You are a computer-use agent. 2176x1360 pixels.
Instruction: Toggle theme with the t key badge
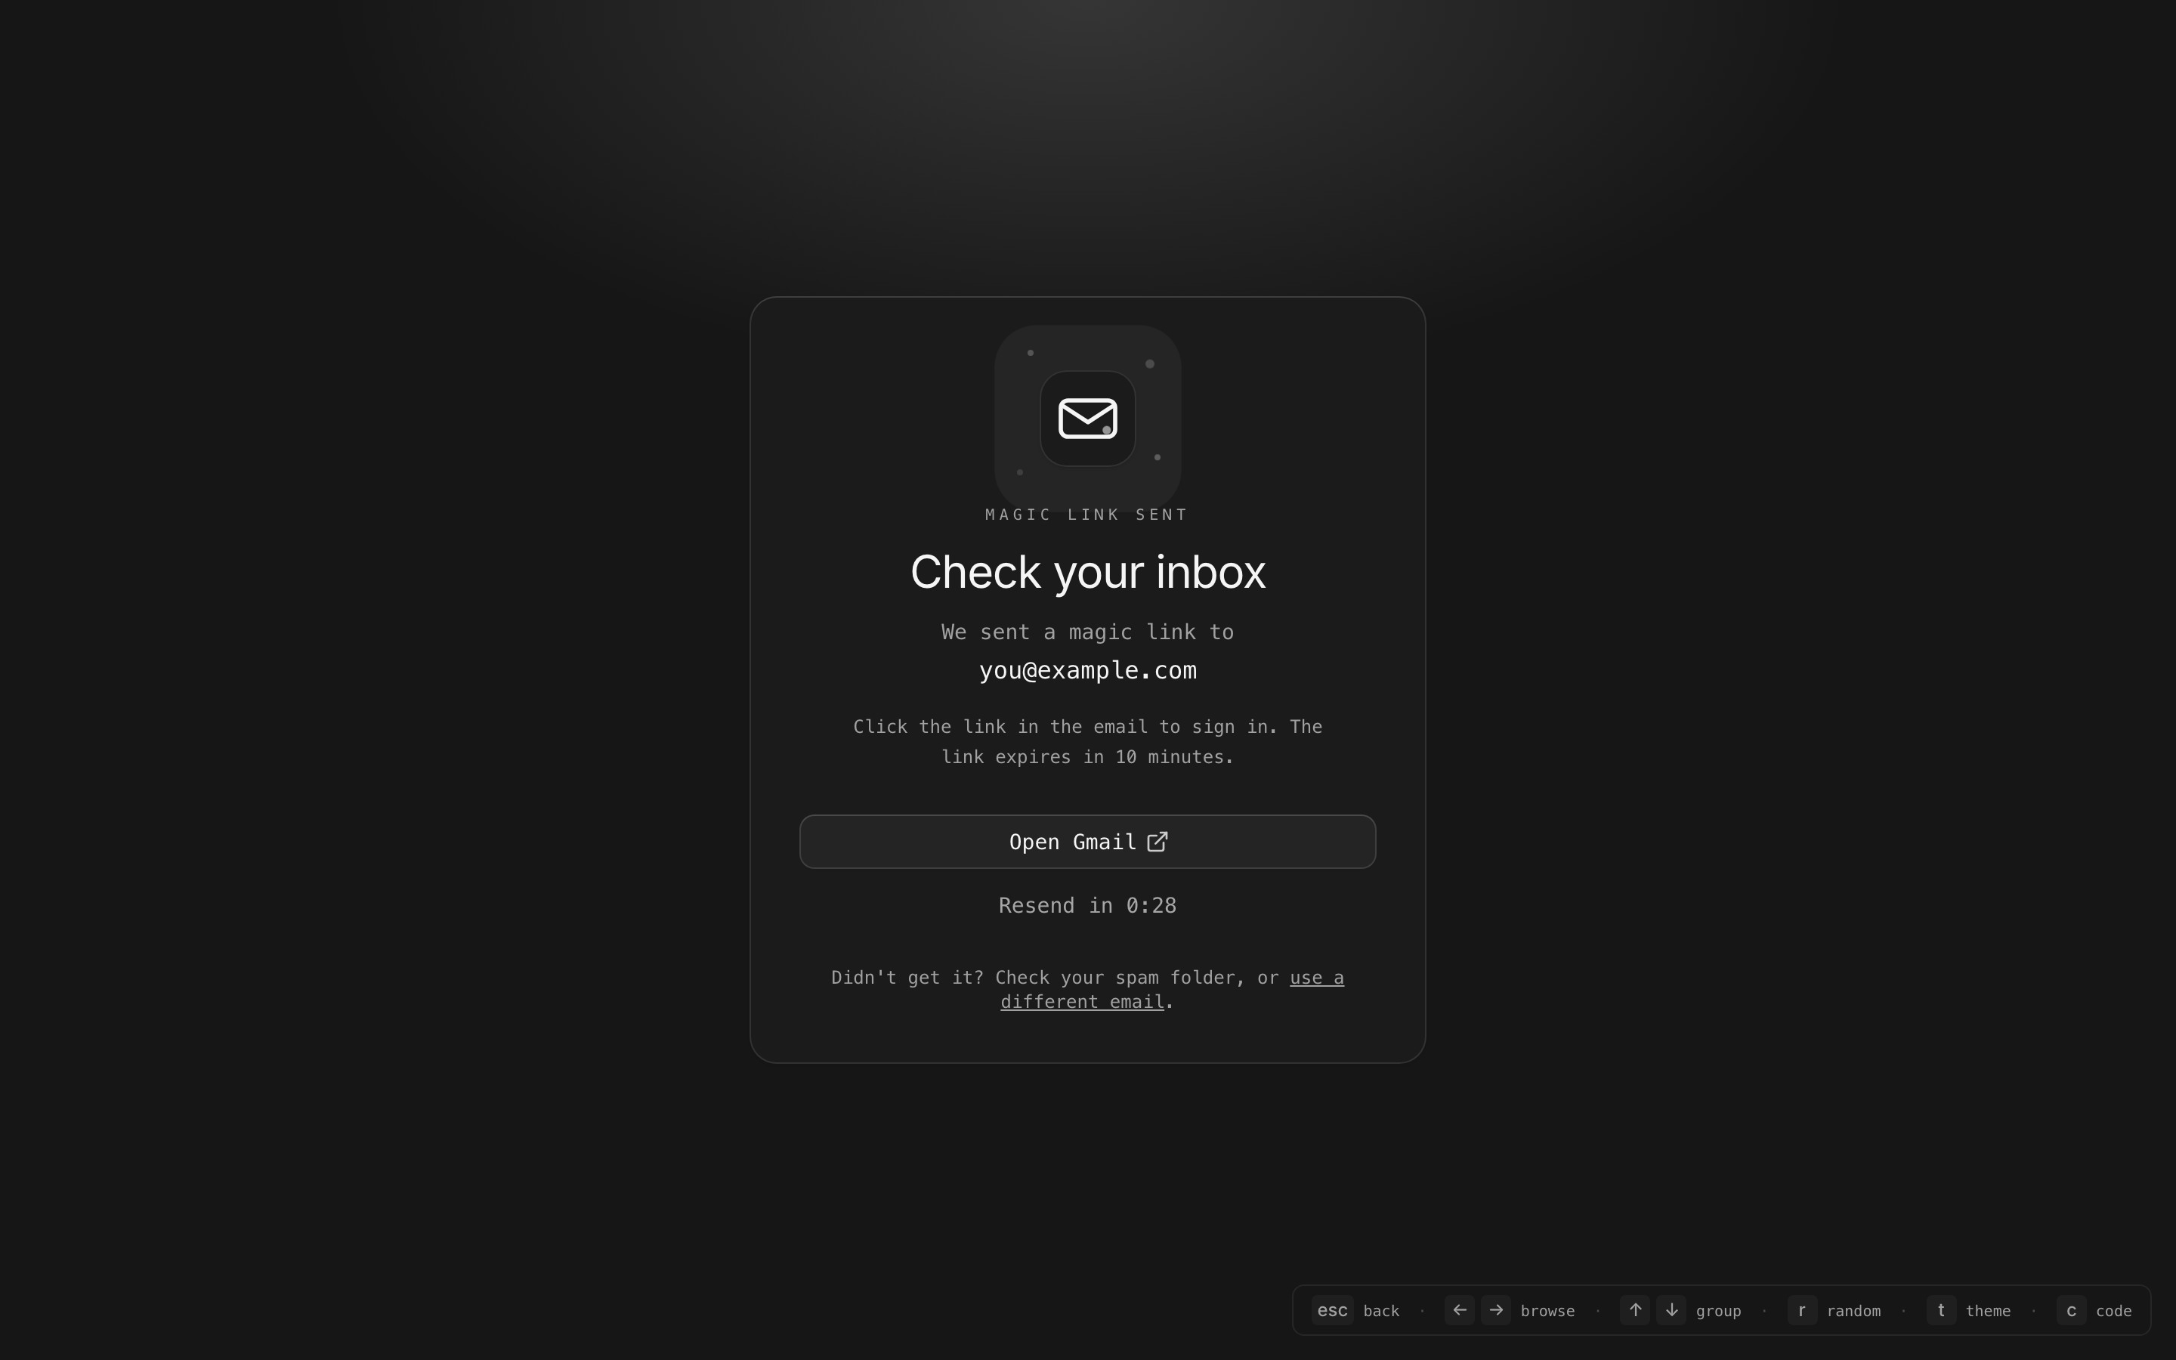click(1941, 1311)
